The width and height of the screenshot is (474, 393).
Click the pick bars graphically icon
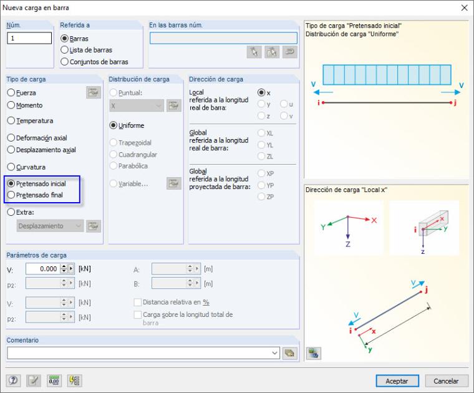point(254,52)
